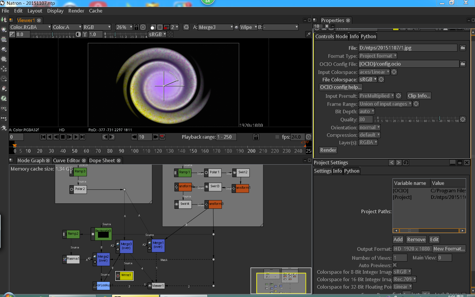
Task: Toggle the Auto Previews checkbox
Action: (x=395, y=265)
